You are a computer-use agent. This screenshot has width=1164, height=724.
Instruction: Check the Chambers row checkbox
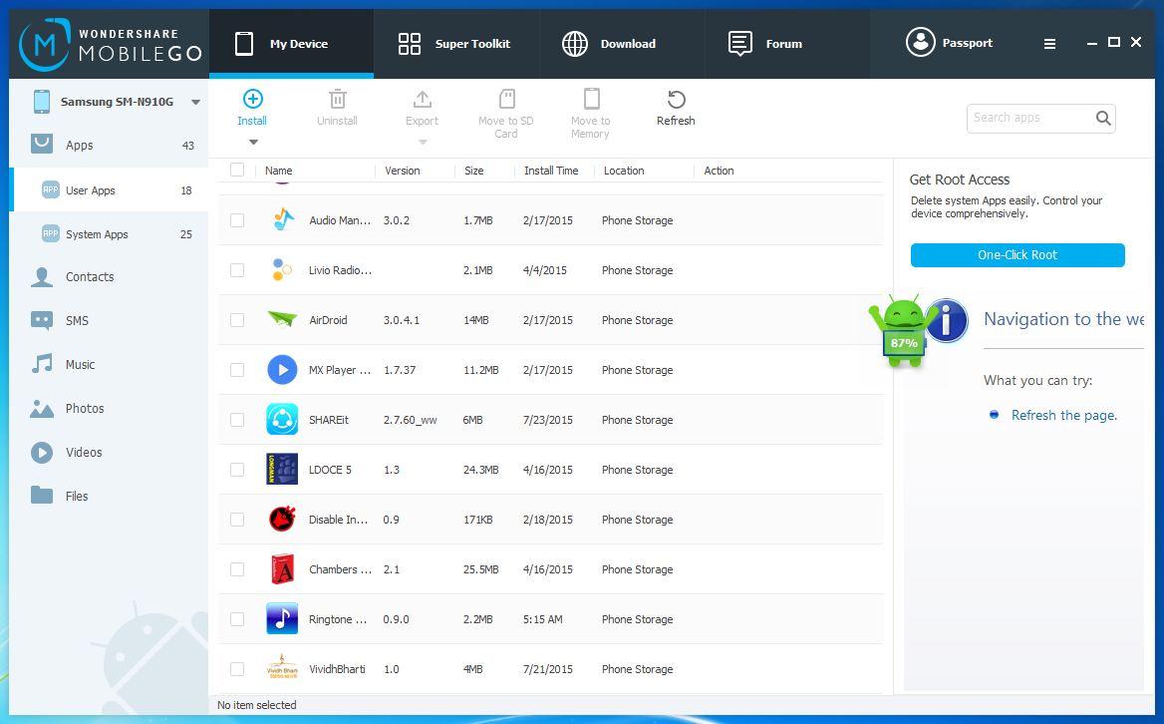click(x=237, y=569)
